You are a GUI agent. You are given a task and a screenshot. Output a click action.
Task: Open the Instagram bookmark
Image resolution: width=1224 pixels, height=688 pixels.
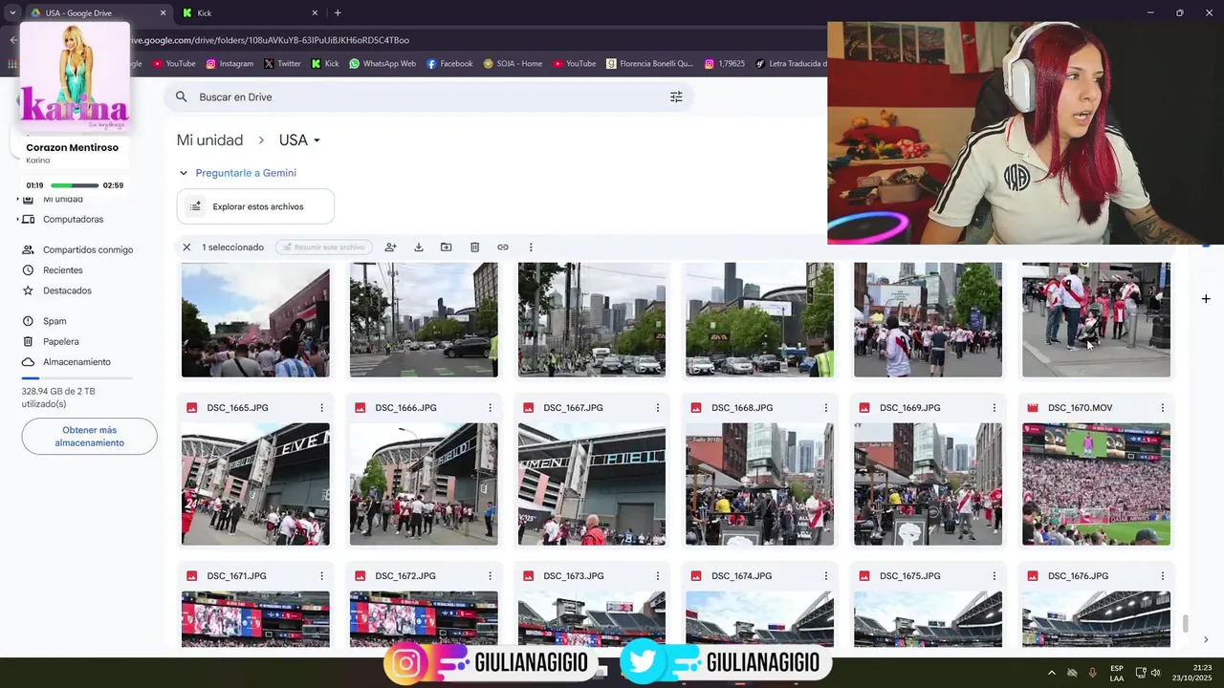pos(229,64)
